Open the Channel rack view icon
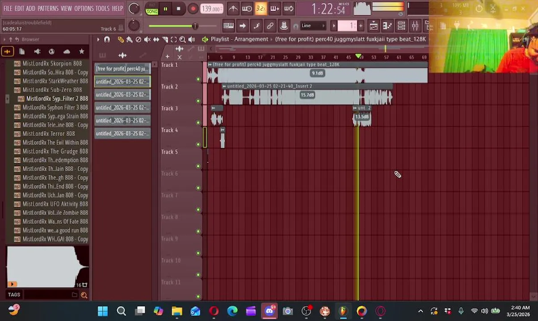This screenshot has width=538, height=321. (x=401, y=25)
